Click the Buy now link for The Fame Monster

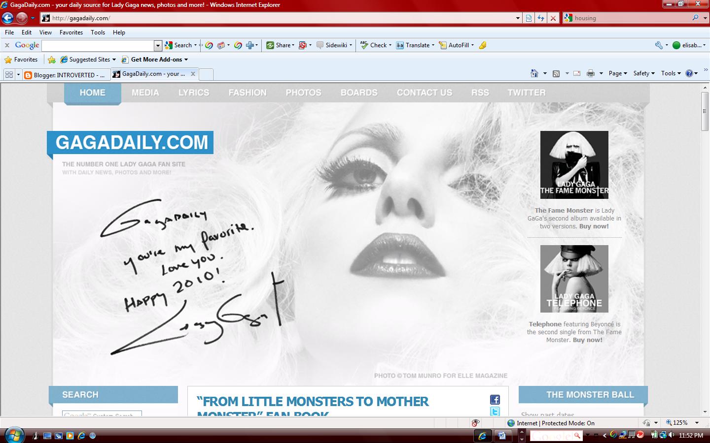click(x=595, y=226)
